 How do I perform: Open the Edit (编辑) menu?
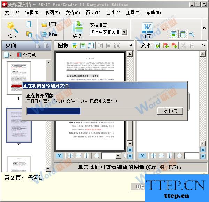pos(32,13)
